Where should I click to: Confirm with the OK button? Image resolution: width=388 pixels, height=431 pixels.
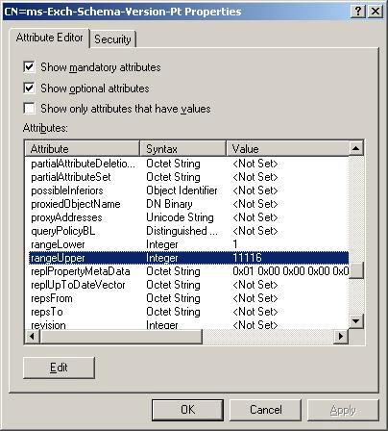pos(187,410)
